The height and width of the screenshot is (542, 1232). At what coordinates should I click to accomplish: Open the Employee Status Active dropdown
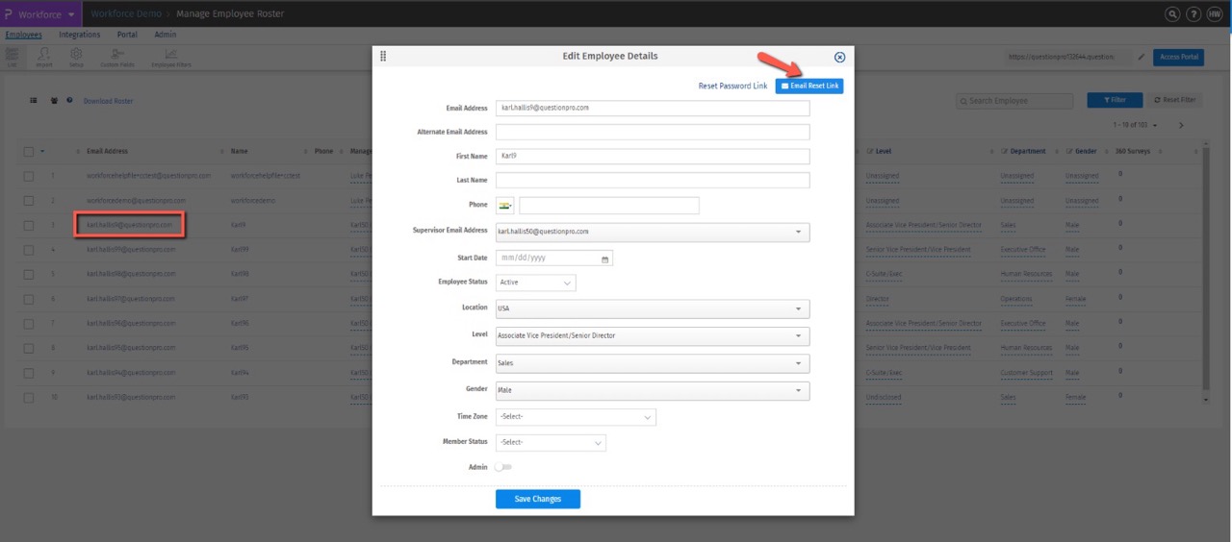point(536,283)
